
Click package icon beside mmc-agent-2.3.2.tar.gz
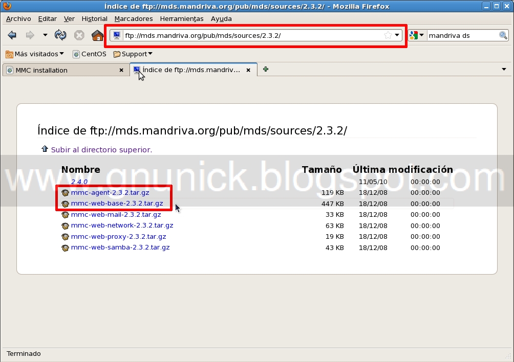pos(65,193)
